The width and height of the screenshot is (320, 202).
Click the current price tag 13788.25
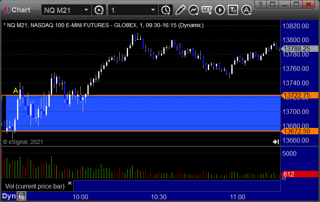pyautogui.click(x=300, y=49)
